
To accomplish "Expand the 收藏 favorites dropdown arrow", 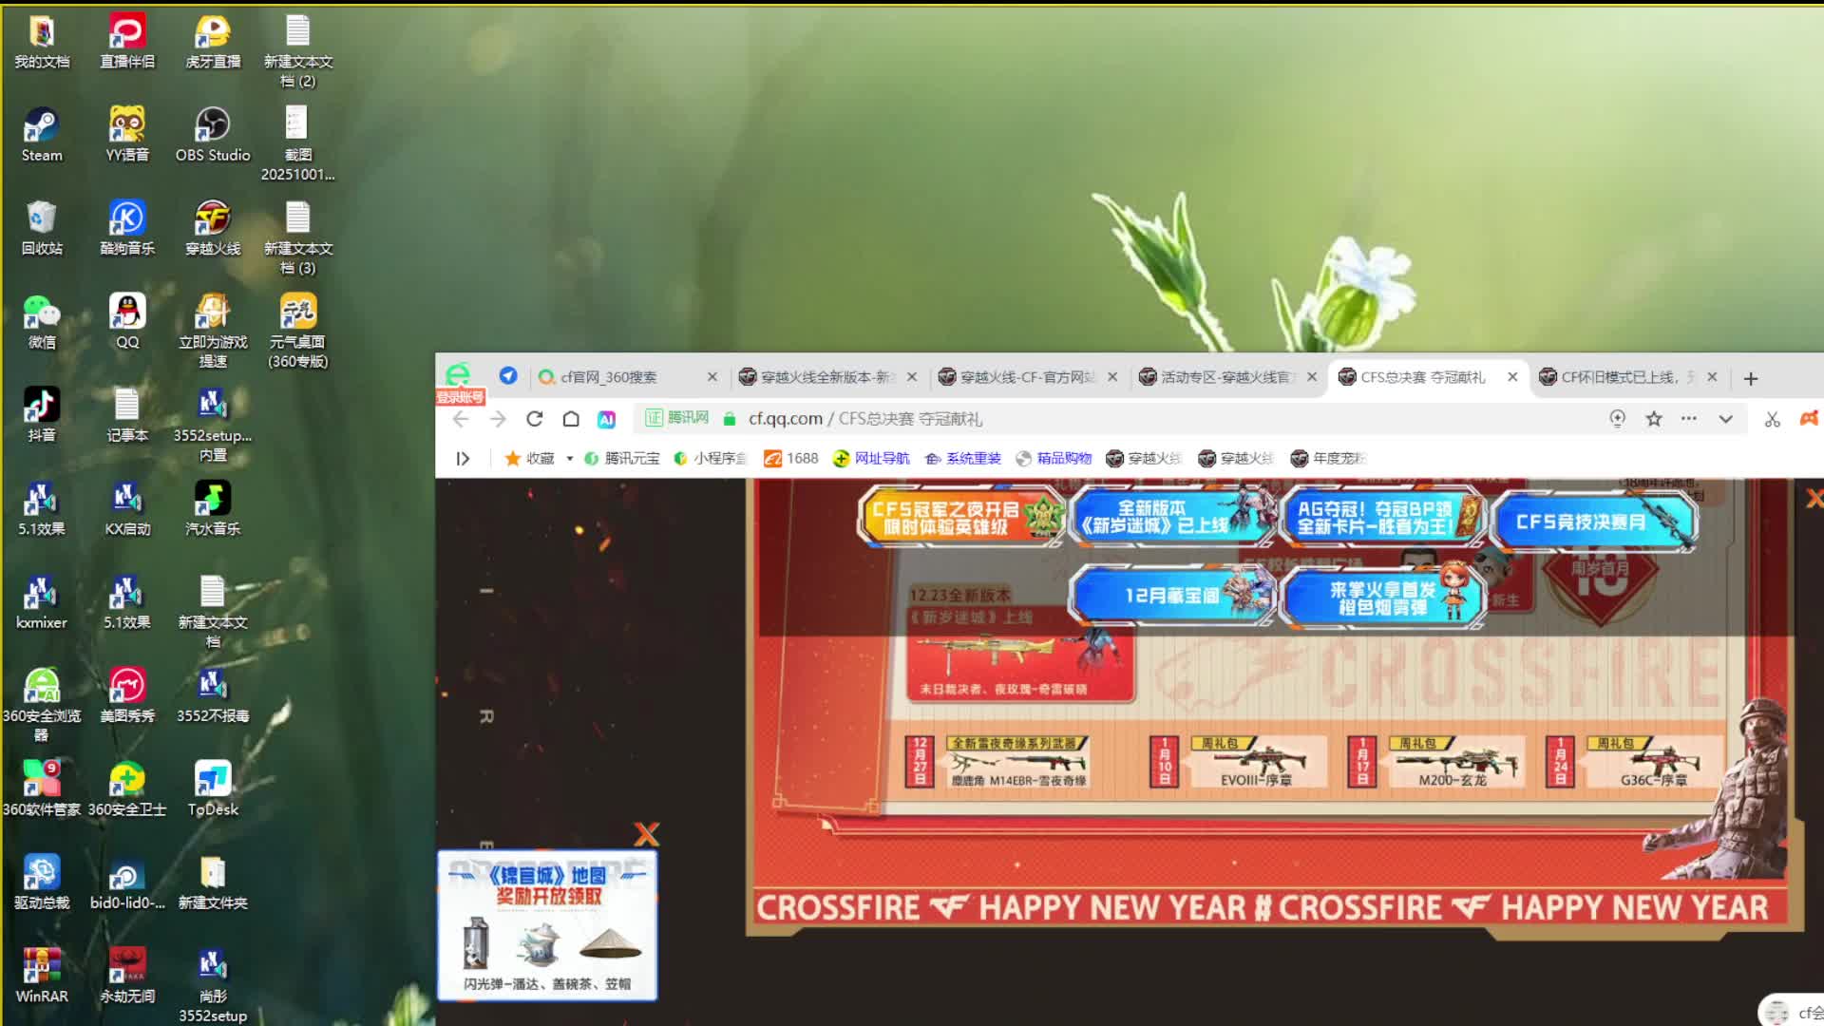I will [570, 458].
